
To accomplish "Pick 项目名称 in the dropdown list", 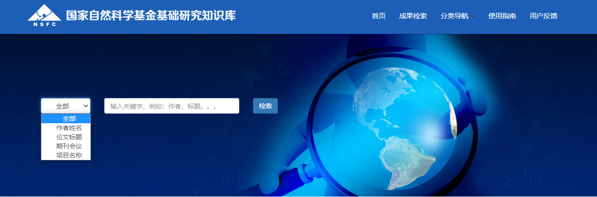I will tap(66, 155).
